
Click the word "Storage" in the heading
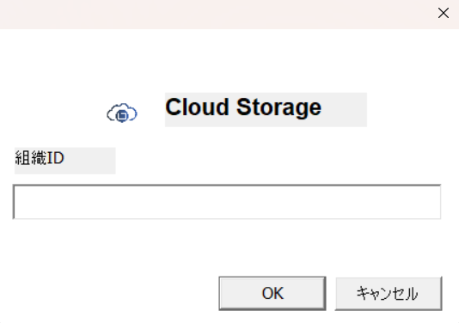click(278, 108)
